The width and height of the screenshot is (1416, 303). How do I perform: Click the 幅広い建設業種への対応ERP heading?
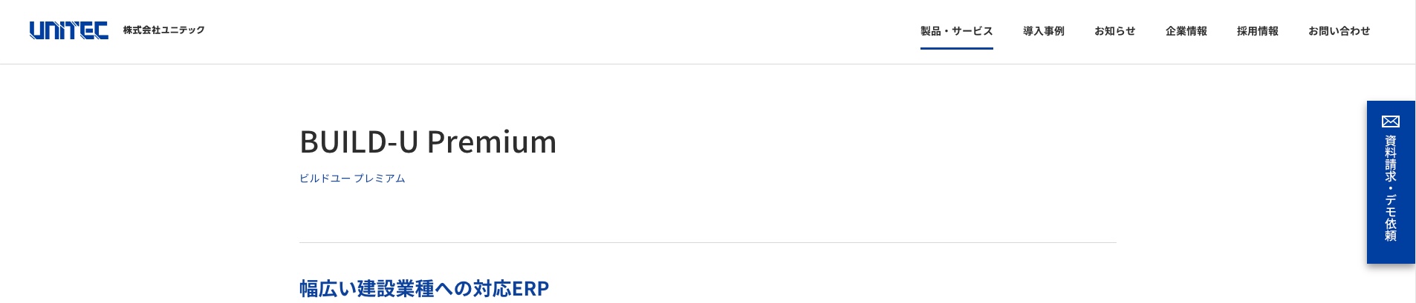click(x=424, y=288)
